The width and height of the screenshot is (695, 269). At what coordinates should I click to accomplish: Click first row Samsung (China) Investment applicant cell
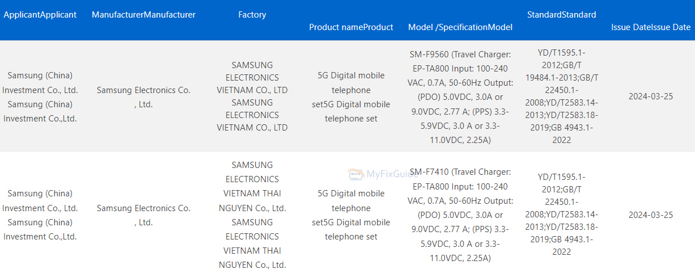[x=40, y=97]
